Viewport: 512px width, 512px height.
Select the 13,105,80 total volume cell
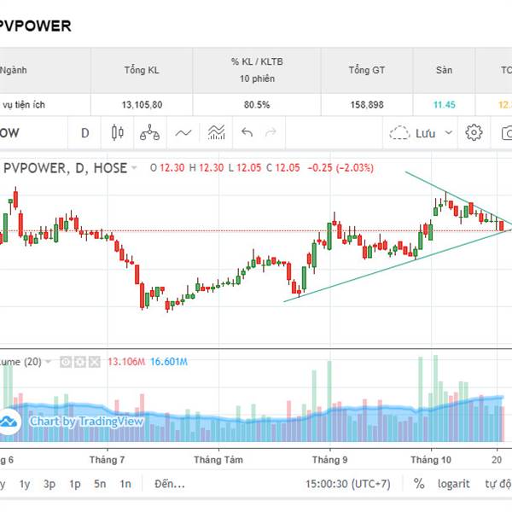click(x=142, y=105)
